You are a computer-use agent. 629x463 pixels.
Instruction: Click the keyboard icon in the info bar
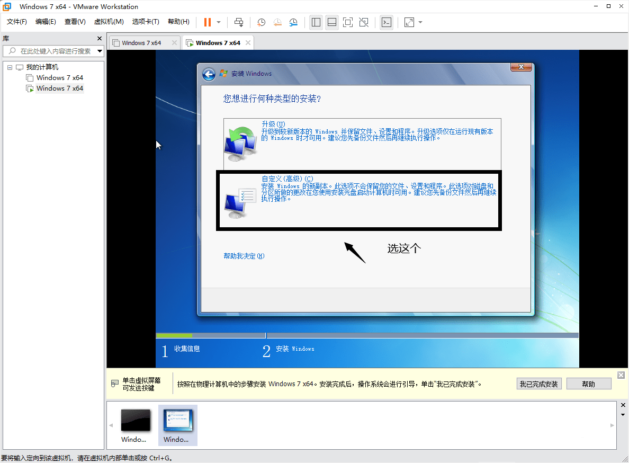click(x=115, y=384)
